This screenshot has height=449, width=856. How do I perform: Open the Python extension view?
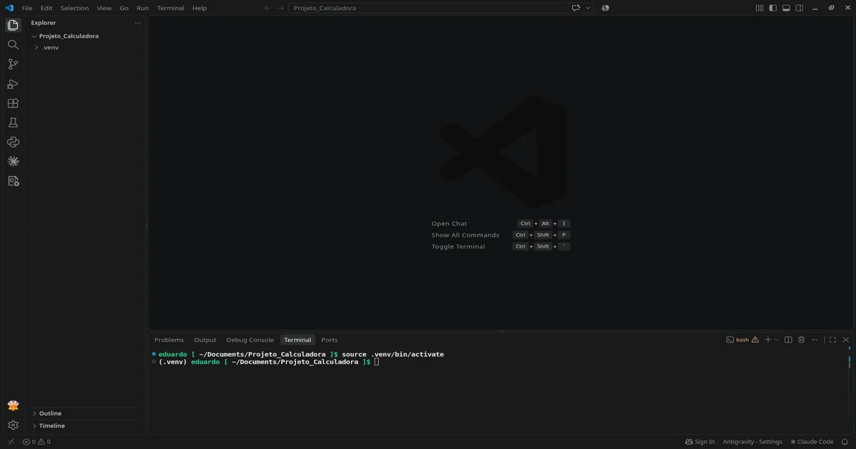[13, 142]
